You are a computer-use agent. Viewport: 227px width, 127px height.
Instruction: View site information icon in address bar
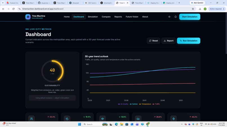(19, 9)
